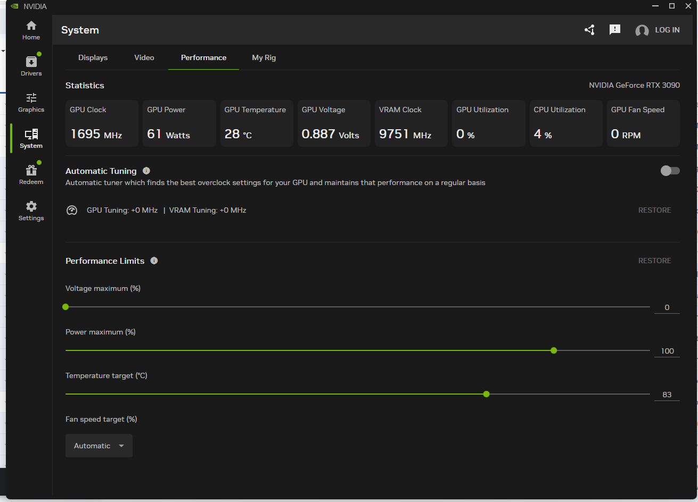Click the GPU Voltage statistic card
This screenshot has height=502, width=698.
tap(334, 123)
